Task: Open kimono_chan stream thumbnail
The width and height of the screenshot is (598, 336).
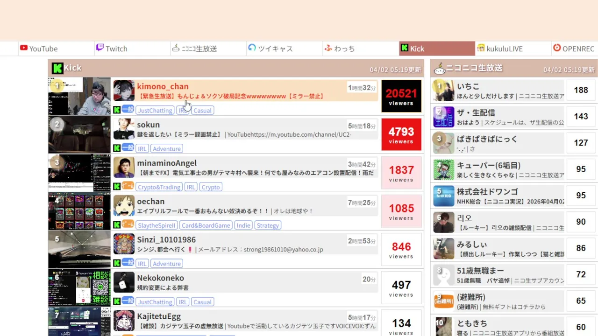Action: tap(79, 96)
